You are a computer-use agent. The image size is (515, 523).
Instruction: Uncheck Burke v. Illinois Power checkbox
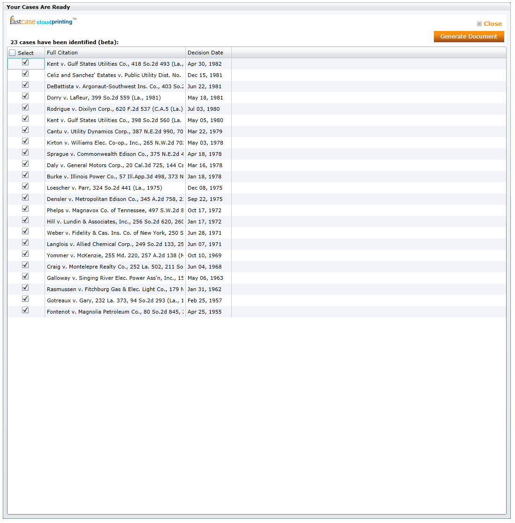tap(25, 175)
